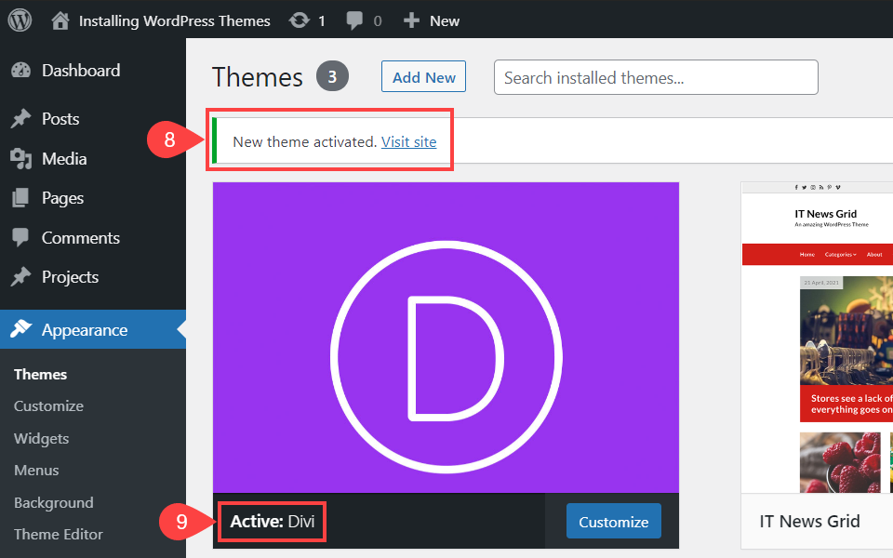Customize the active Divi theme
893x558 pixels.
(x=613, y=522)
